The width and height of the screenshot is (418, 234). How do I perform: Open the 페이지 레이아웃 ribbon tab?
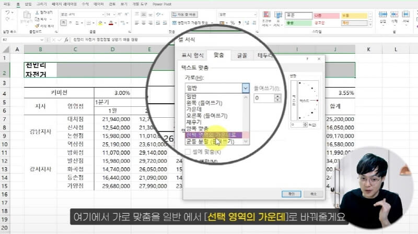(64, 4)
